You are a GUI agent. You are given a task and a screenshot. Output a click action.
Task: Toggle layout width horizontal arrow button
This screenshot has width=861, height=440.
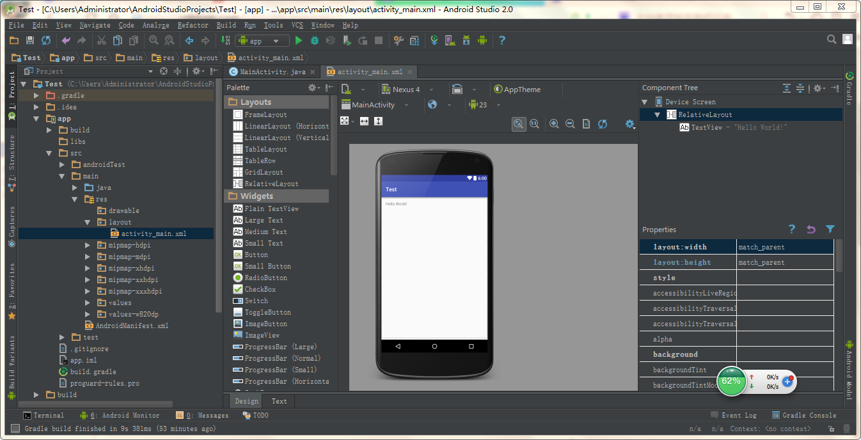pos(364,121)
